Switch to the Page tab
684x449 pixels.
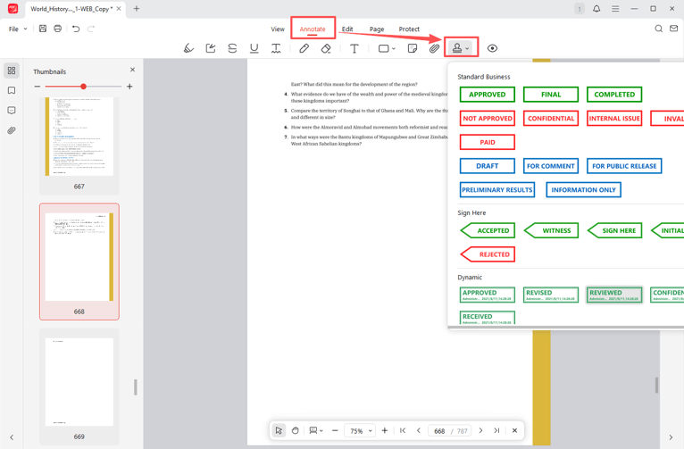pos(377,29)
